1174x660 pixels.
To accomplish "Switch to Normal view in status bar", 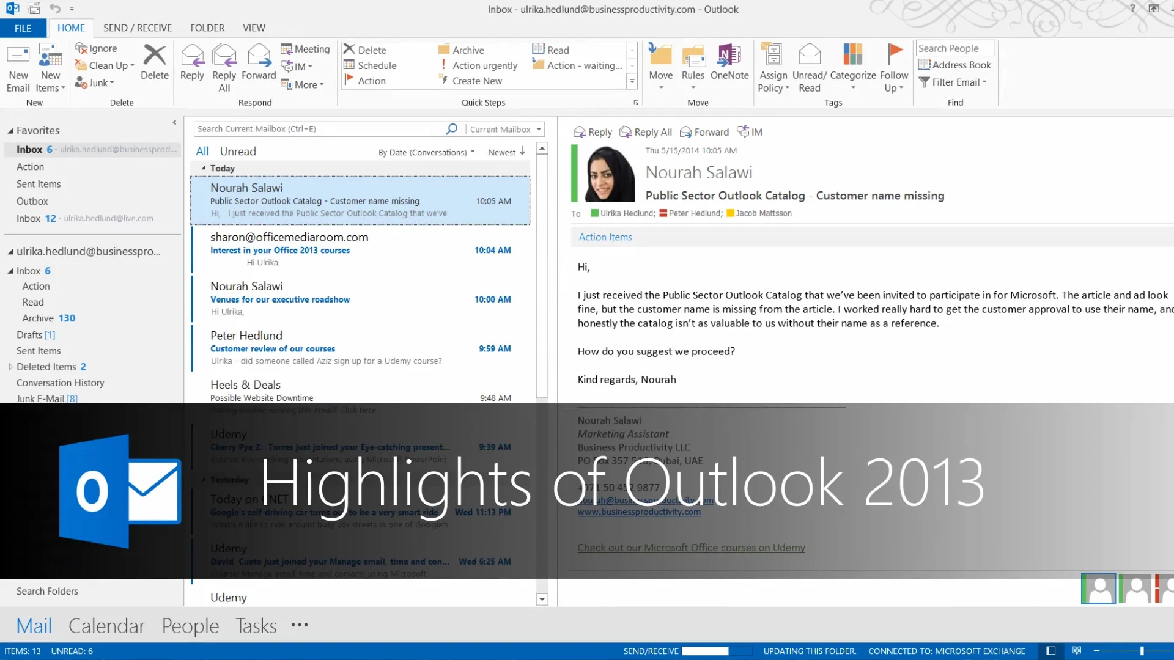I will [x=1051, y=651].
